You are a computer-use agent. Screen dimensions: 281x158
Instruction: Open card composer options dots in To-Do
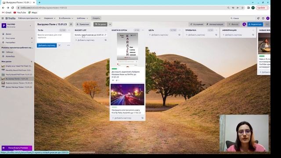coord(68,45)
